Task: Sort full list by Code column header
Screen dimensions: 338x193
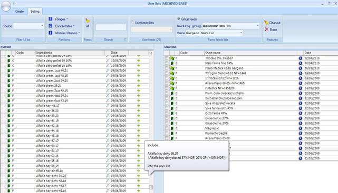Action: pyautogui.click(x=25, y=53)
